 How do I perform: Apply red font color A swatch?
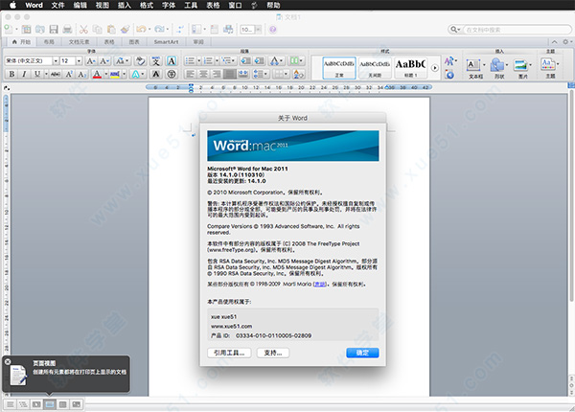[97, 74]
